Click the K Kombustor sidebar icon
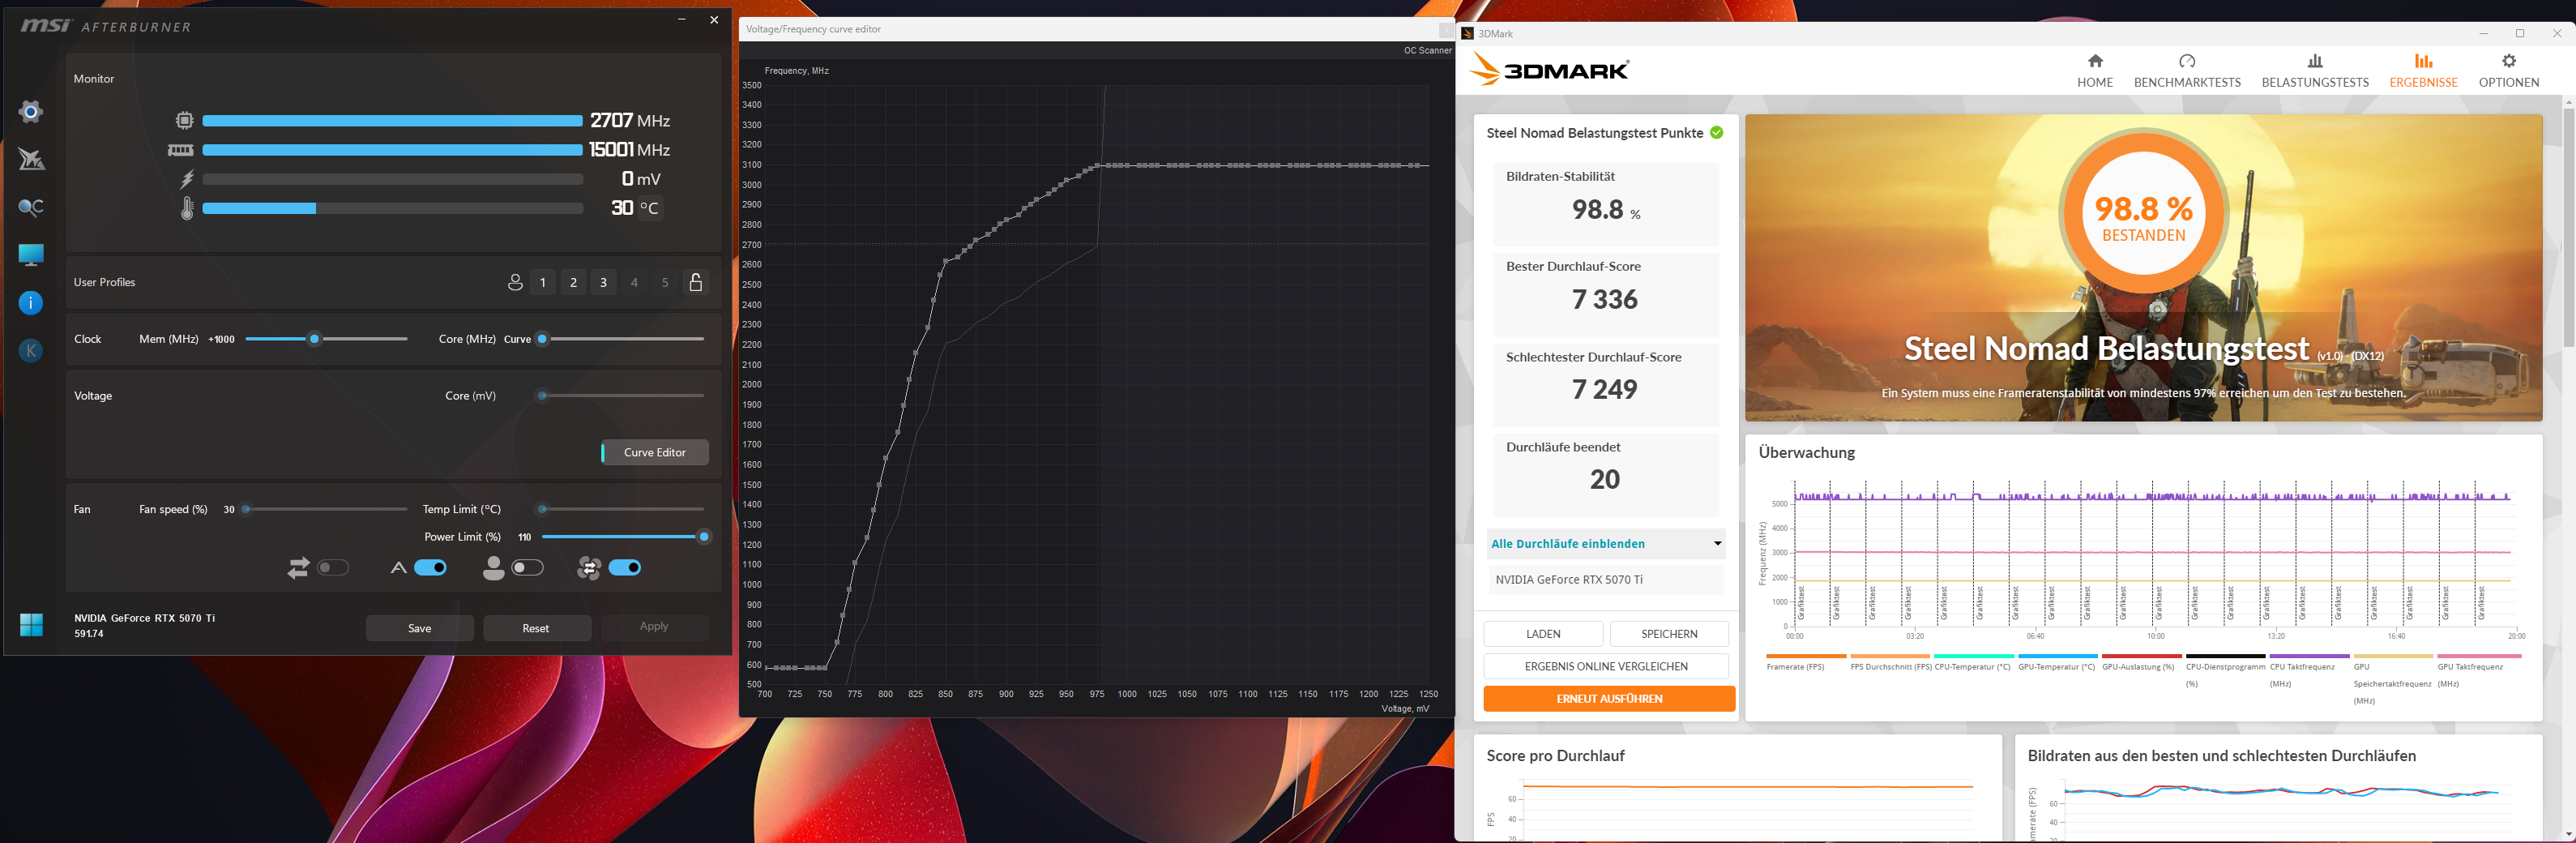 coord(31,351)
